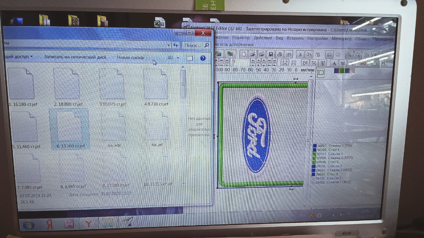Click the checkered flag icon in Embird toolbar

tap(230, 54)
